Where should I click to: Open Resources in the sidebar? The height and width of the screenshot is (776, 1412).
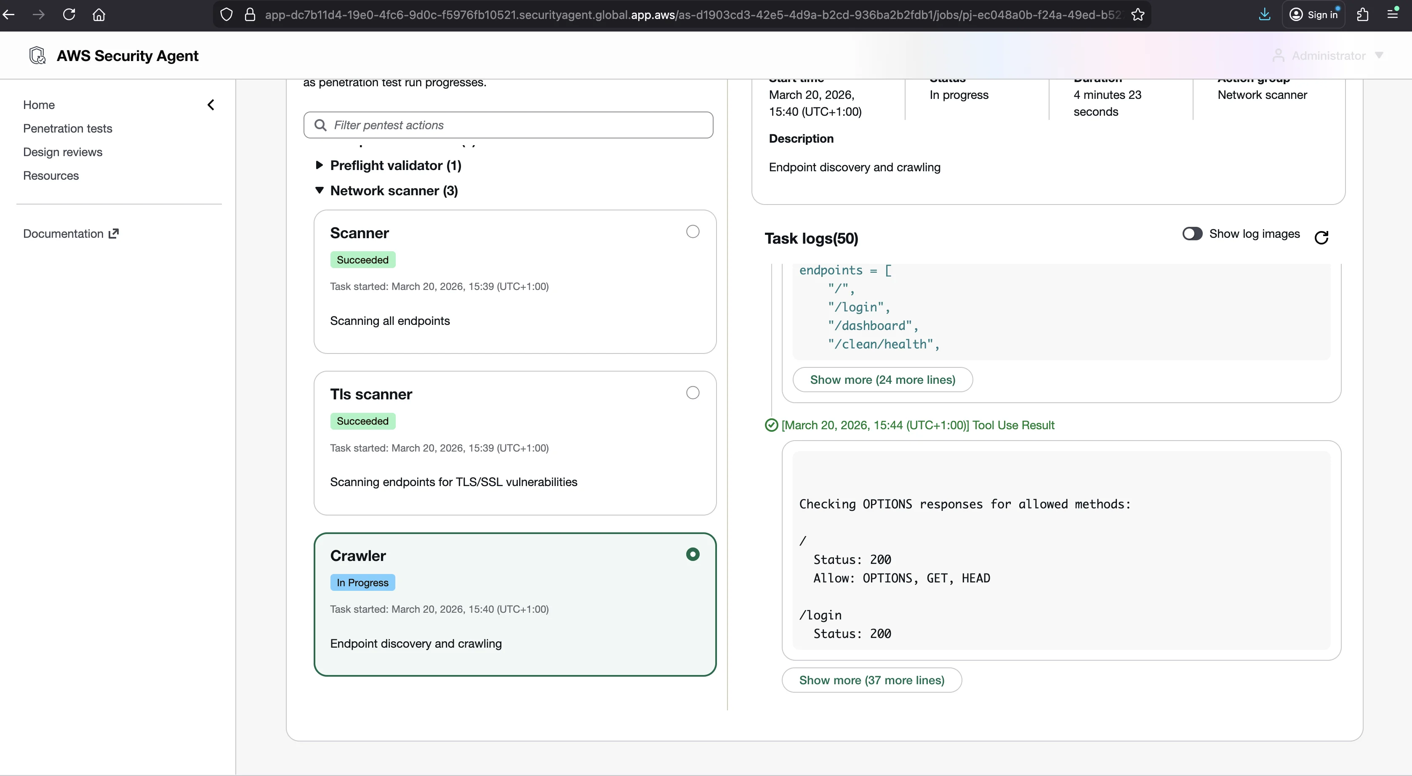pyautogui.click(x=51, y=175)
